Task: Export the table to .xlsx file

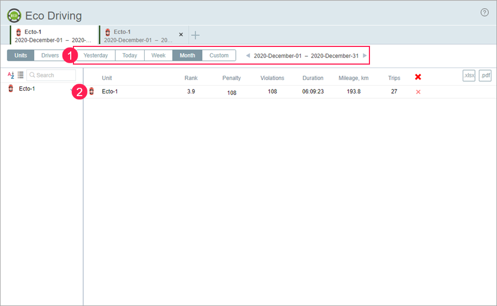Action: pos(468,76)
